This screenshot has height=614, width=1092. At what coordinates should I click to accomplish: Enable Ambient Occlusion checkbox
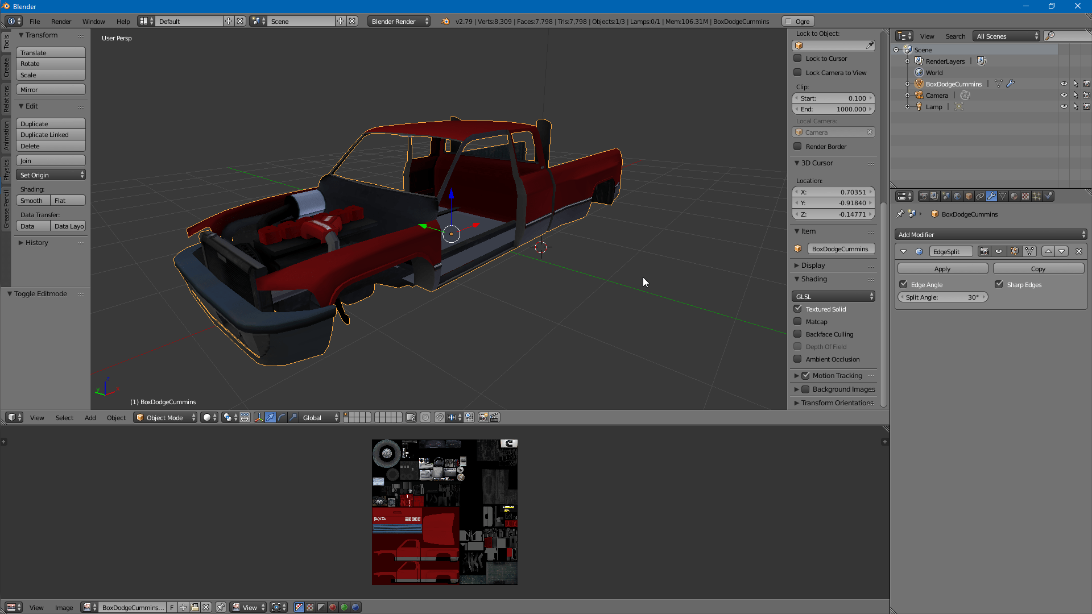(797, 359)
